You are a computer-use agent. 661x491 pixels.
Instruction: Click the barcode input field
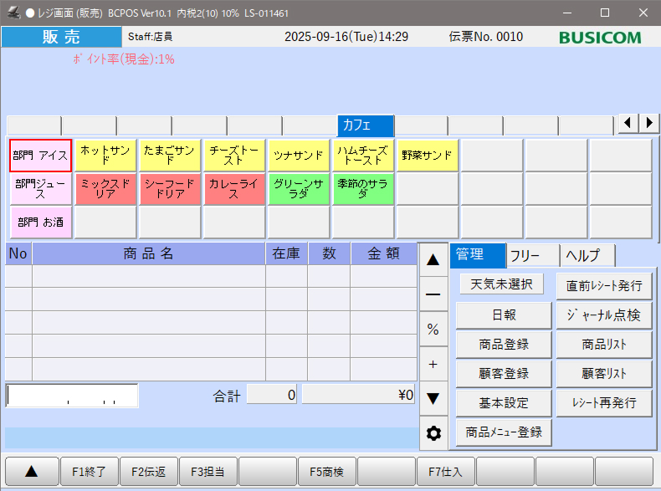[x=72, y=395]
